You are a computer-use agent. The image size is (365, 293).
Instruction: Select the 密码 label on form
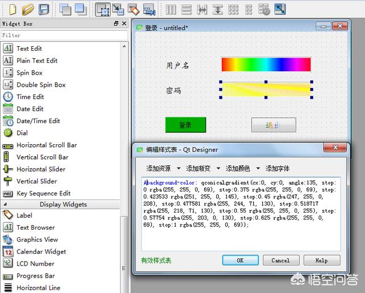click(173, 90)
